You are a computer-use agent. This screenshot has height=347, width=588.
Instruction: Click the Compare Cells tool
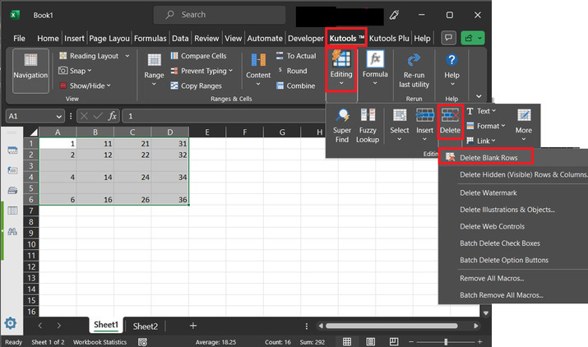coord(198,56)
